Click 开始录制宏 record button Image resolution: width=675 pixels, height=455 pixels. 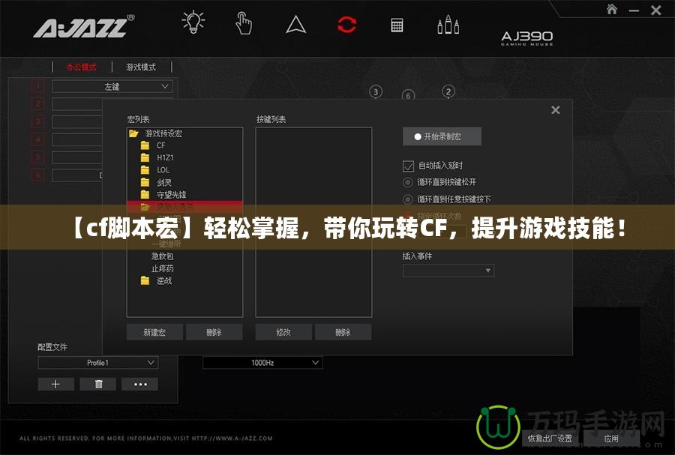(x=442, y=136)
